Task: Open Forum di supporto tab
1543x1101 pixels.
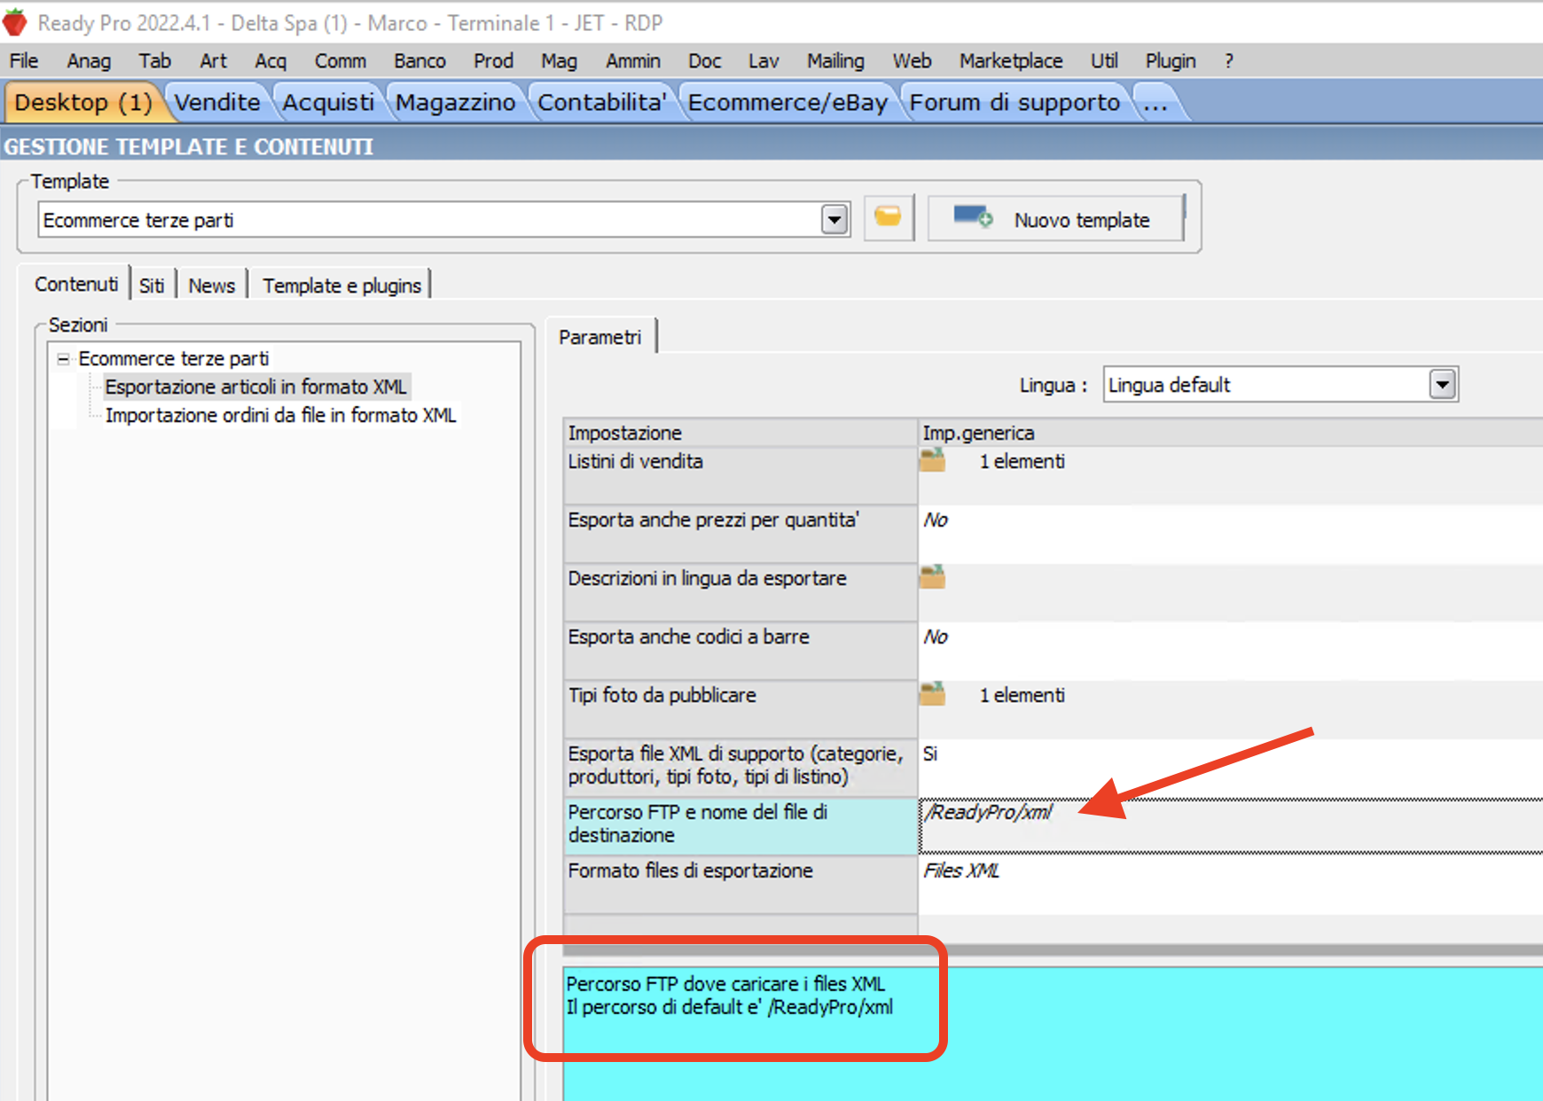Action: [x=1014, y=102]
